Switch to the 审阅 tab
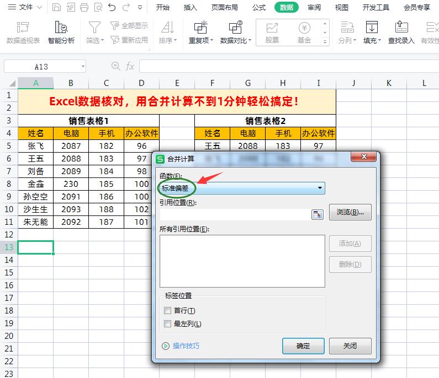The width and height of the screenshot is (439, 378). point(314,7)
